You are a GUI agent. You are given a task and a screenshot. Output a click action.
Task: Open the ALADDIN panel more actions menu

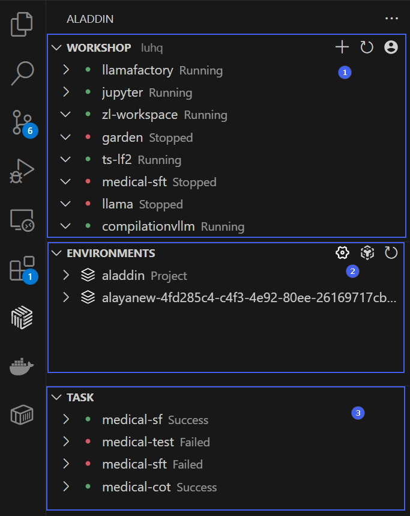pos(391,19)
